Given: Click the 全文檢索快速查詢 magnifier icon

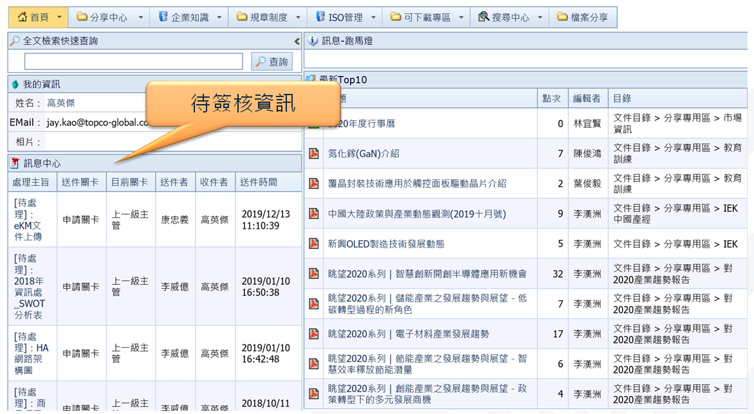Looking at the screenshot, I should point(15,41).
